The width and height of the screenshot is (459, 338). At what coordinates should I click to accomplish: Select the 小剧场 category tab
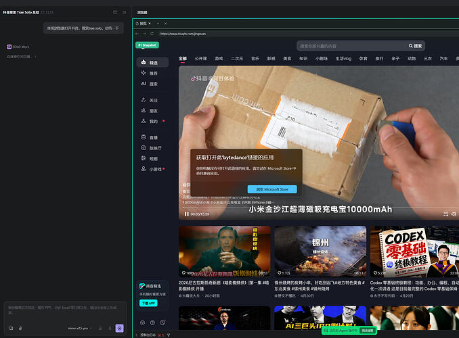click(x=321, y=59)
